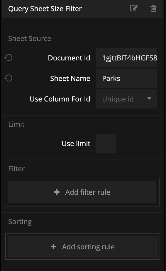Click the Document Id input field

tap(127, 58)
